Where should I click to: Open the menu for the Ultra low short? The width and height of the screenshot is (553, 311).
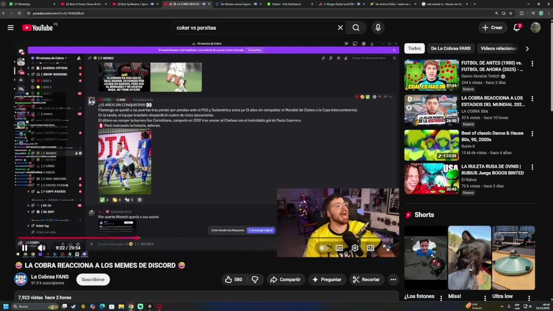click(x=529, y=298)
